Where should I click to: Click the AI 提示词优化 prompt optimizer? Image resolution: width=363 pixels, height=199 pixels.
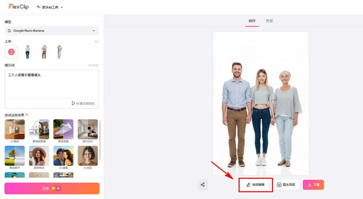(83, 103)
